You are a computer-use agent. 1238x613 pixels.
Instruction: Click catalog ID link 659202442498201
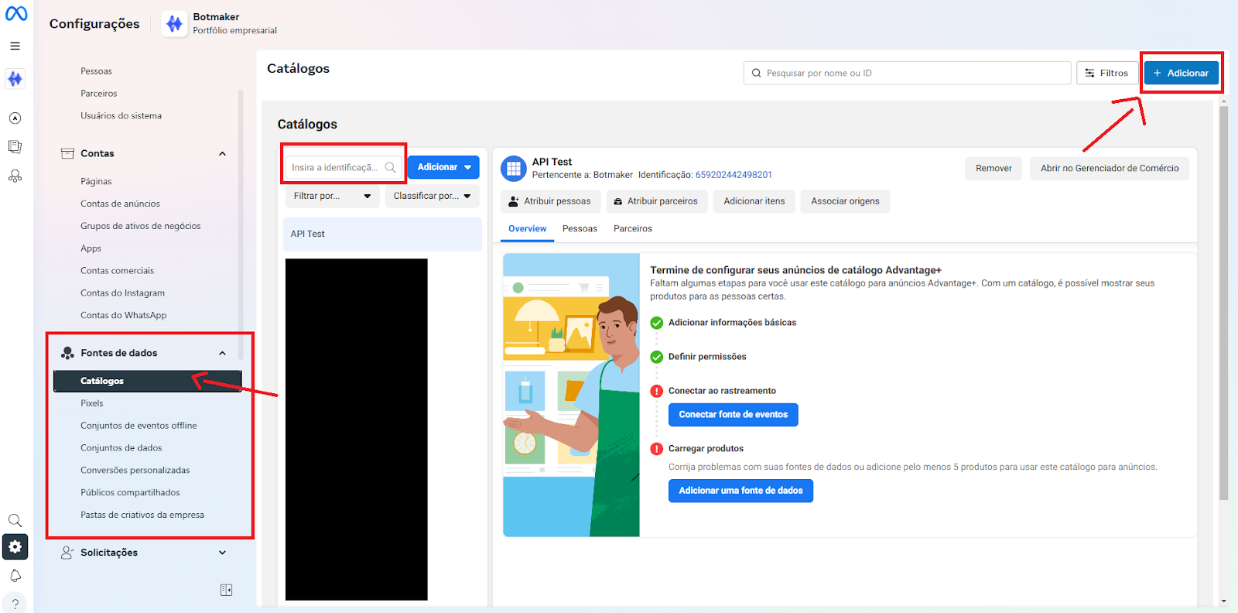734,175
